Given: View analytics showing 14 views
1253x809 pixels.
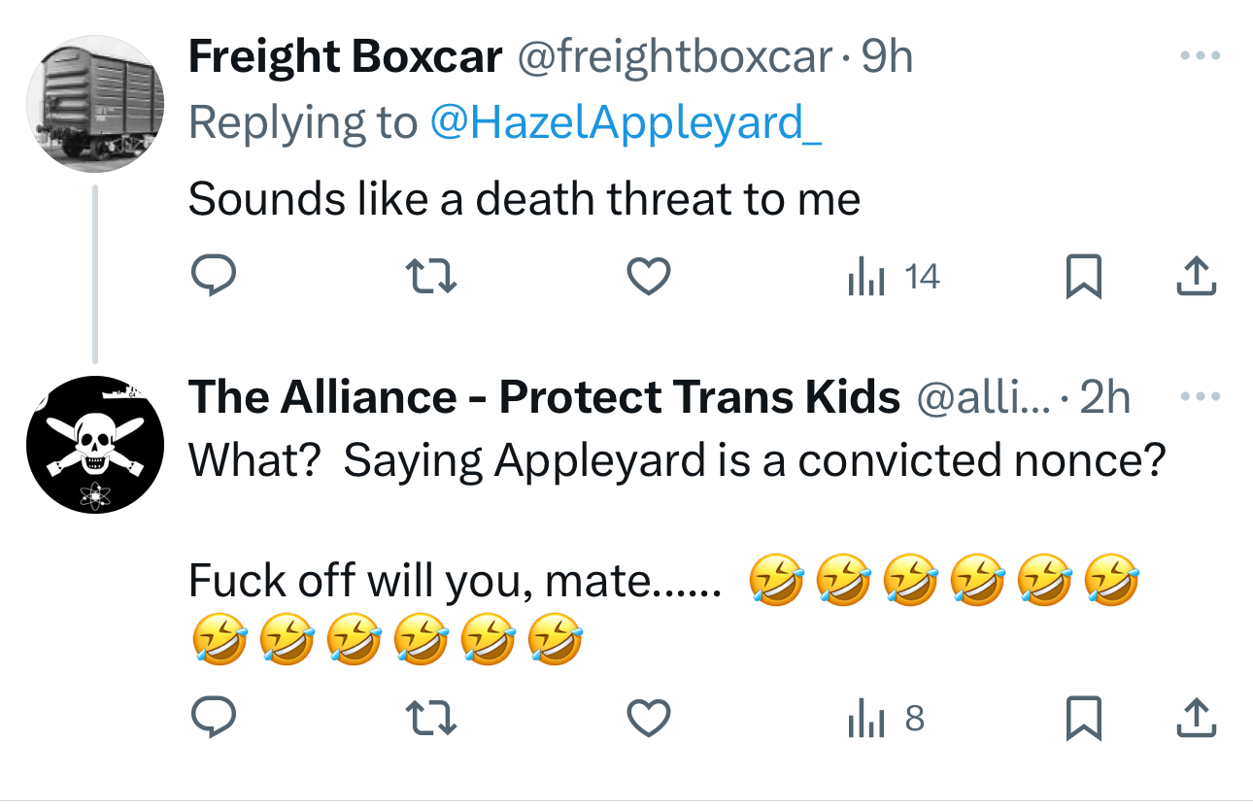Looking at the screenshot, I should [893, 278].
